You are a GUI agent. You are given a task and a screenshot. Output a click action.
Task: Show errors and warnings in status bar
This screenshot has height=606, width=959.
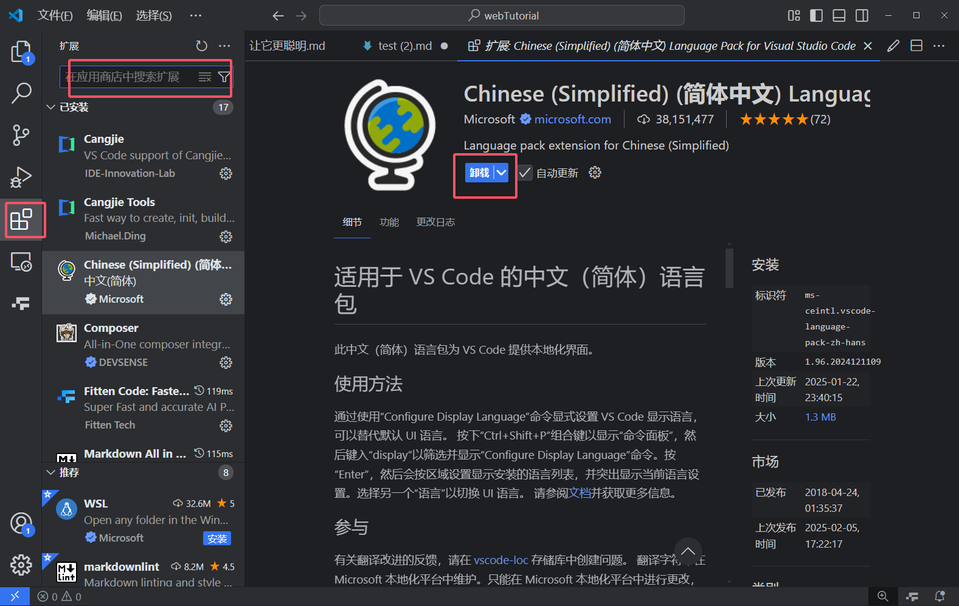60,597
